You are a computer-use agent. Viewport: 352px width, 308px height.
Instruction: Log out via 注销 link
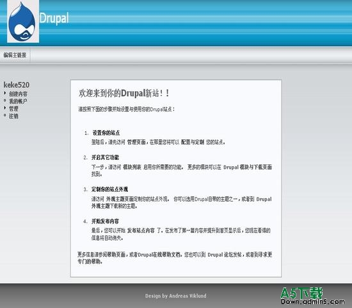click(x=13, y=116)
